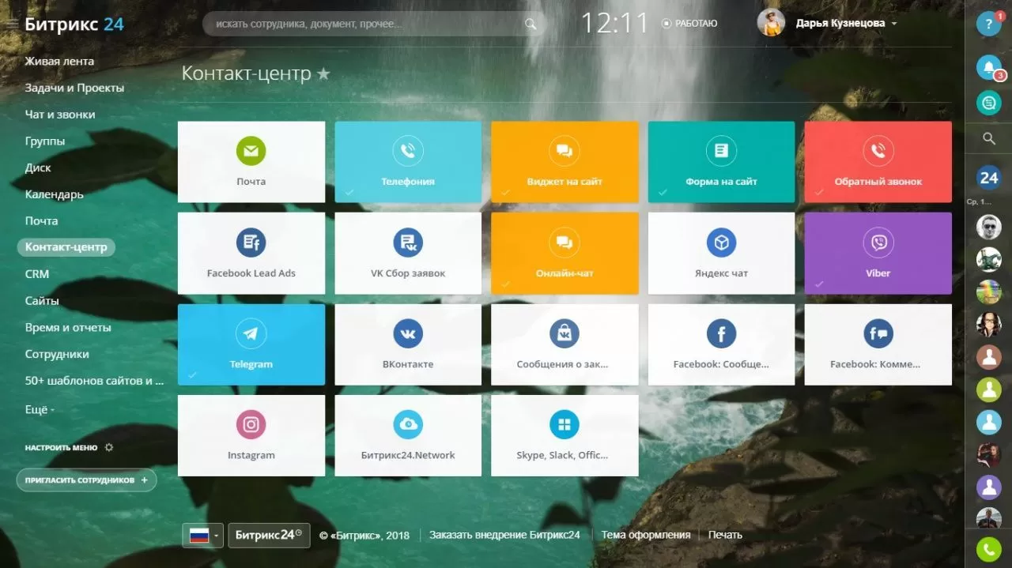Click the search input field
The width and height of the screenshot is (1012, 568).
364,24
